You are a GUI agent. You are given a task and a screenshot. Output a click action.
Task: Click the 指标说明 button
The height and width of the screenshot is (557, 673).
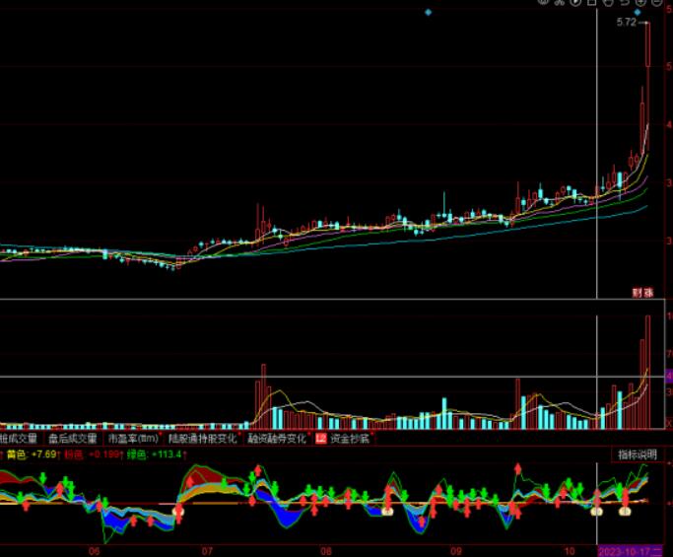click(x=637, y=454)
